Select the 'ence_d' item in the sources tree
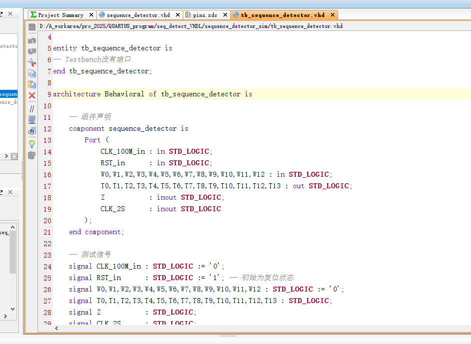 [8, 102]
